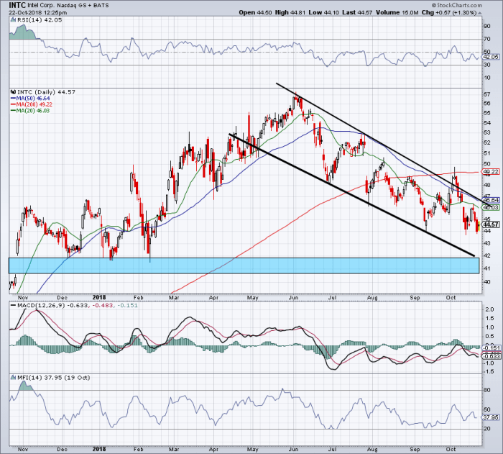This screenshot has width=503, height=454.
Task: Click the Open 44.50 quote value
Action: pyautogui.click(x=255, y=12)
